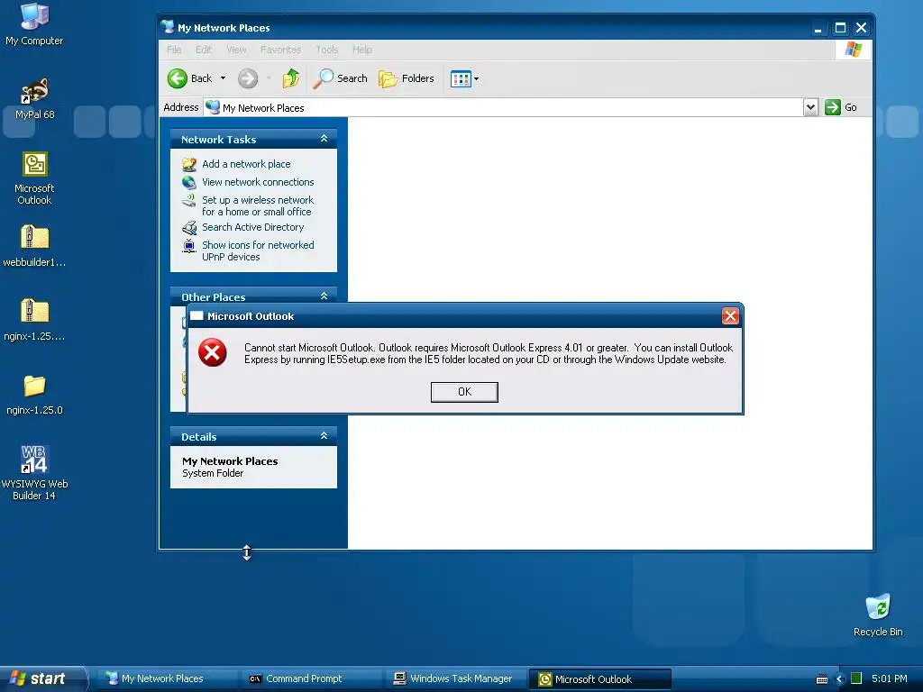Collapse the Other Places panel
Screen dimensions: 923x692
coord(324,296)
